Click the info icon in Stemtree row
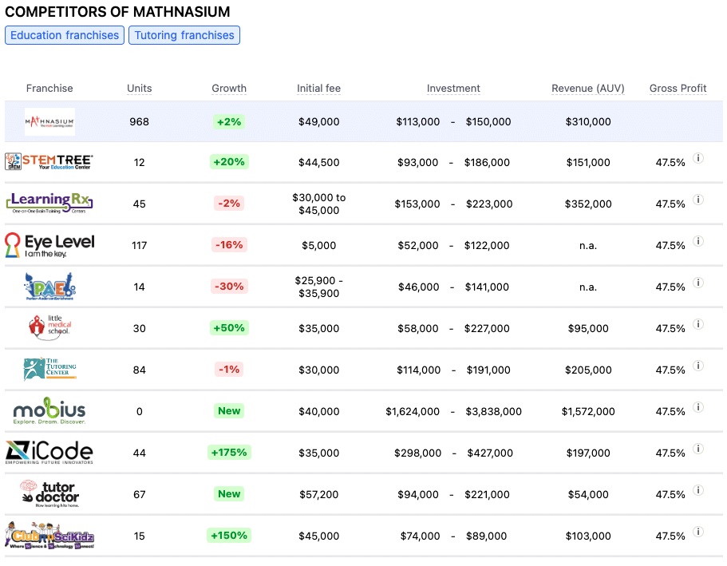Screen dimensions: 727x566 (698, 158)
